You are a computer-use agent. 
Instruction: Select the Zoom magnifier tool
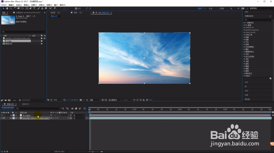tap(11, 8)
